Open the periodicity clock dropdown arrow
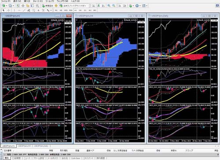Viewport: 220px width, 160px height. coord(140,6)
